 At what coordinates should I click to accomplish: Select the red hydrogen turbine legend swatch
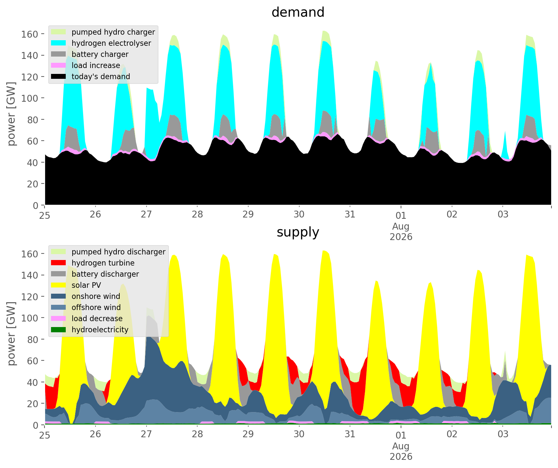click(x=59, y=263)
